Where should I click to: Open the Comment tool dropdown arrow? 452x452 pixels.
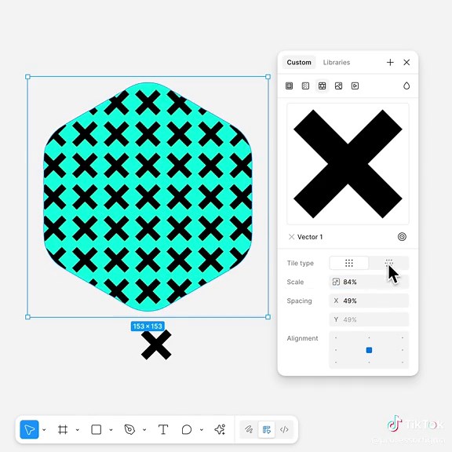201,430
